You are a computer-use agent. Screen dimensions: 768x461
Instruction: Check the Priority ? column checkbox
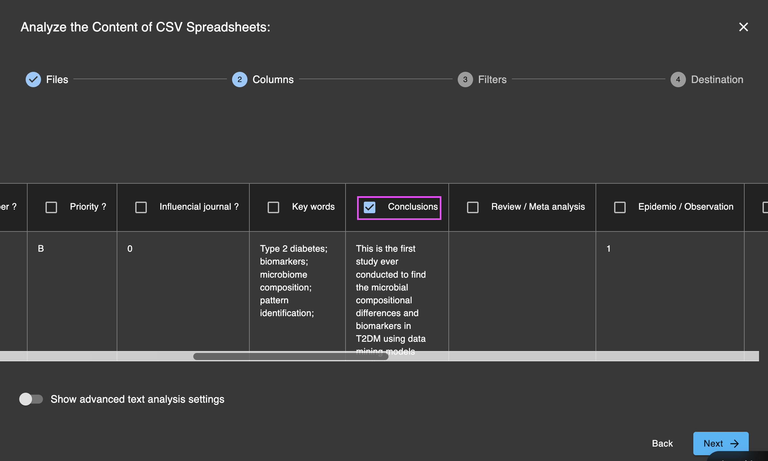tap(51, 207)
